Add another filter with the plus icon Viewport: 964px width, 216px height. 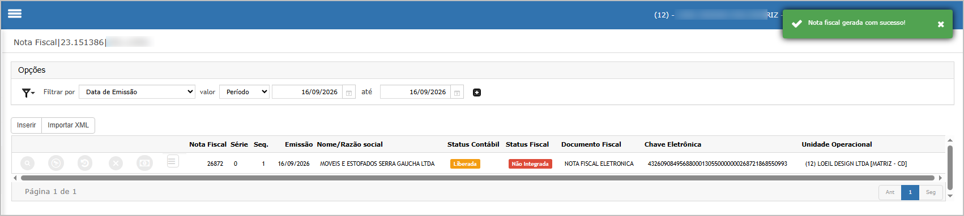(477, 92)
